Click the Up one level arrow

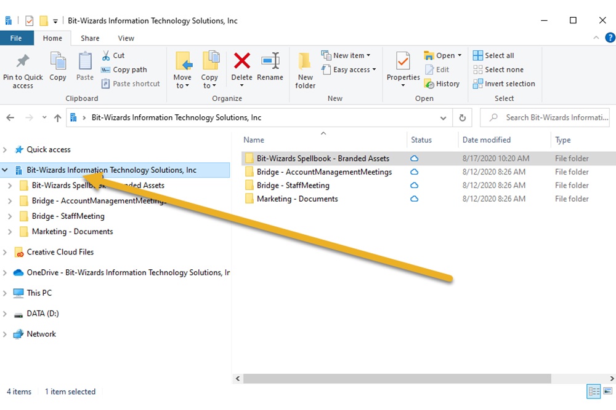[58, 117]
